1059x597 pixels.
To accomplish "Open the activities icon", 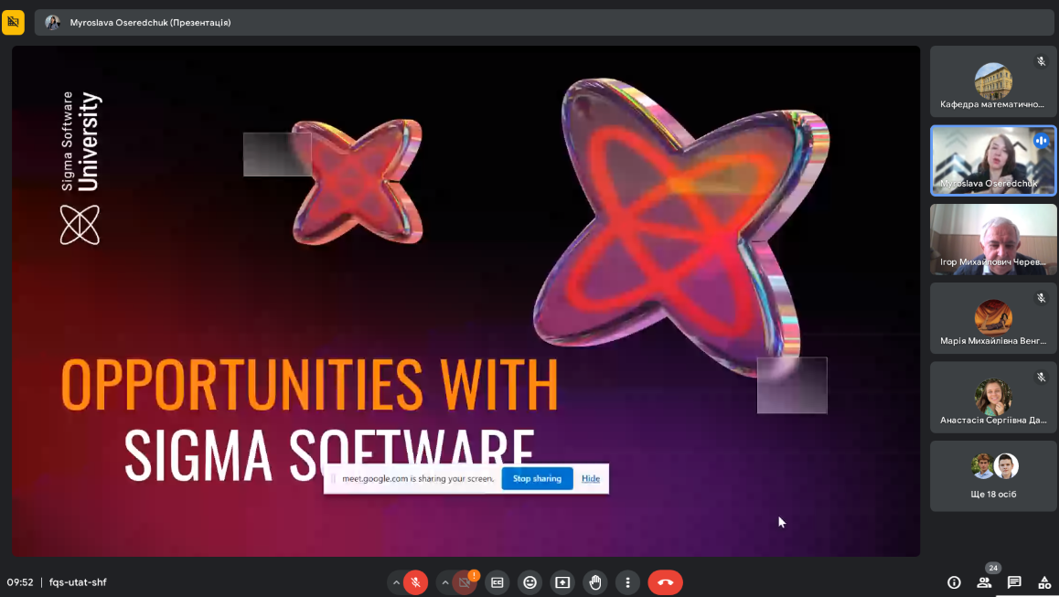I will coord(1044,582).
